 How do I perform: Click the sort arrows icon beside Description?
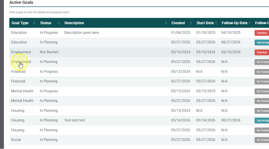pyautogui.click(x=166, y=23)
